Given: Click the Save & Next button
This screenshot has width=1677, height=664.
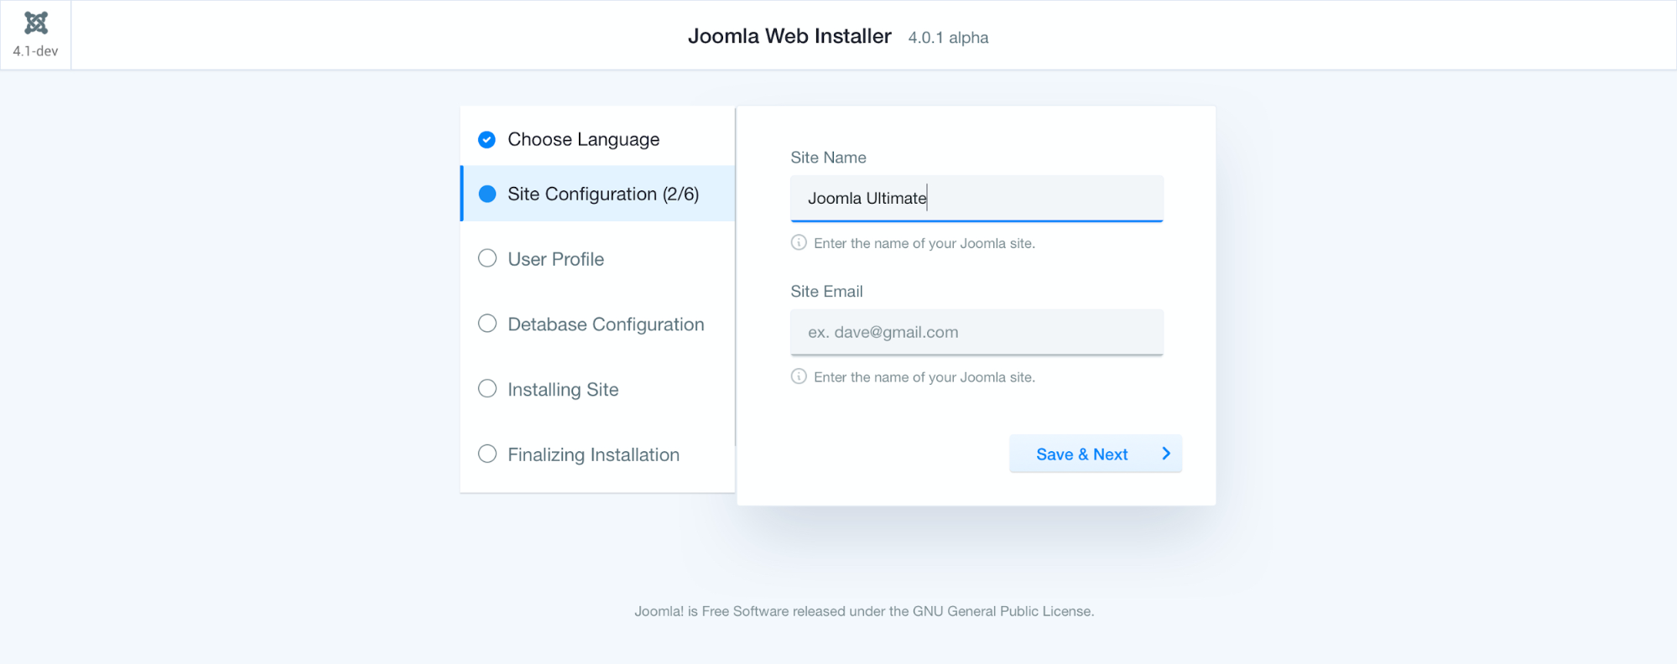Looking at the screenshot, I should pyautogui.click(x=1096, y=454).
